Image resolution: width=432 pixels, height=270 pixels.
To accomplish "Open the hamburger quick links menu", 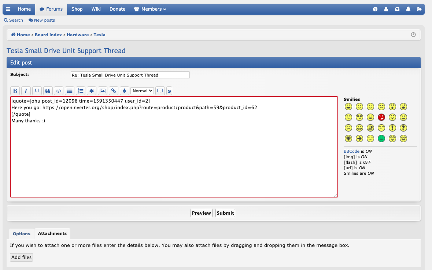I will (8, 9).
